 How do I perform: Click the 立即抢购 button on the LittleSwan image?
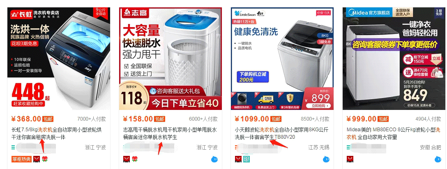(x=318, y=105)
